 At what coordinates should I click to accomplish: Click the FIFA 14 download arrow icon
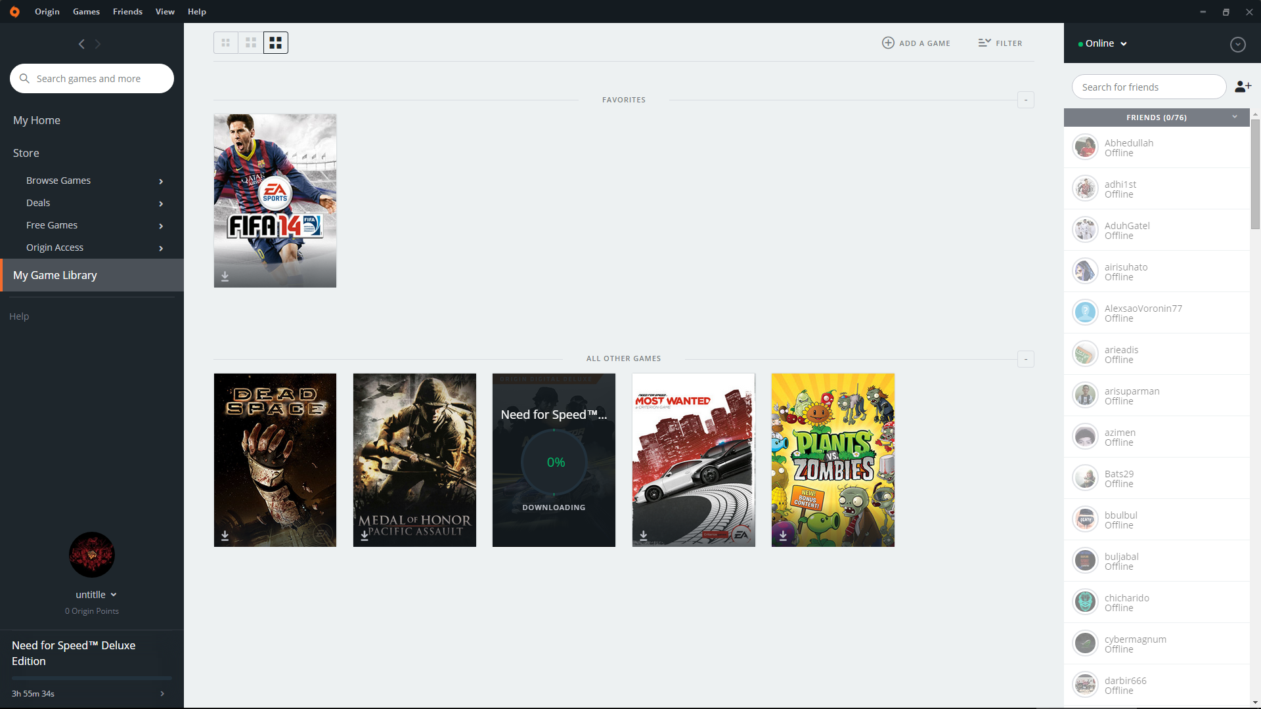coord(225,277)
